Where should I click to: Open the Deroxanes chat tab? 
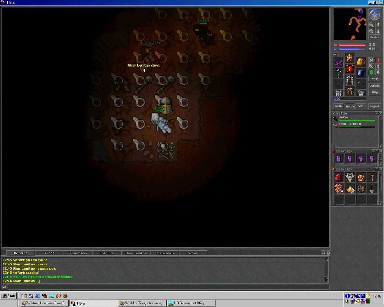pyautogui.click(x=164, y=253)
